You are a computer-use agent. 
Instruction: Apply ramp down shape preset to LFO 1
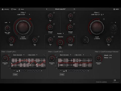pyautogui.click(x=34, y=71)
